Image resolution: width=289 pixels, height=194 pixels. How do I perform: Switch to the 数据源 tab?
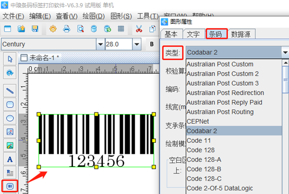coord(242,34)
